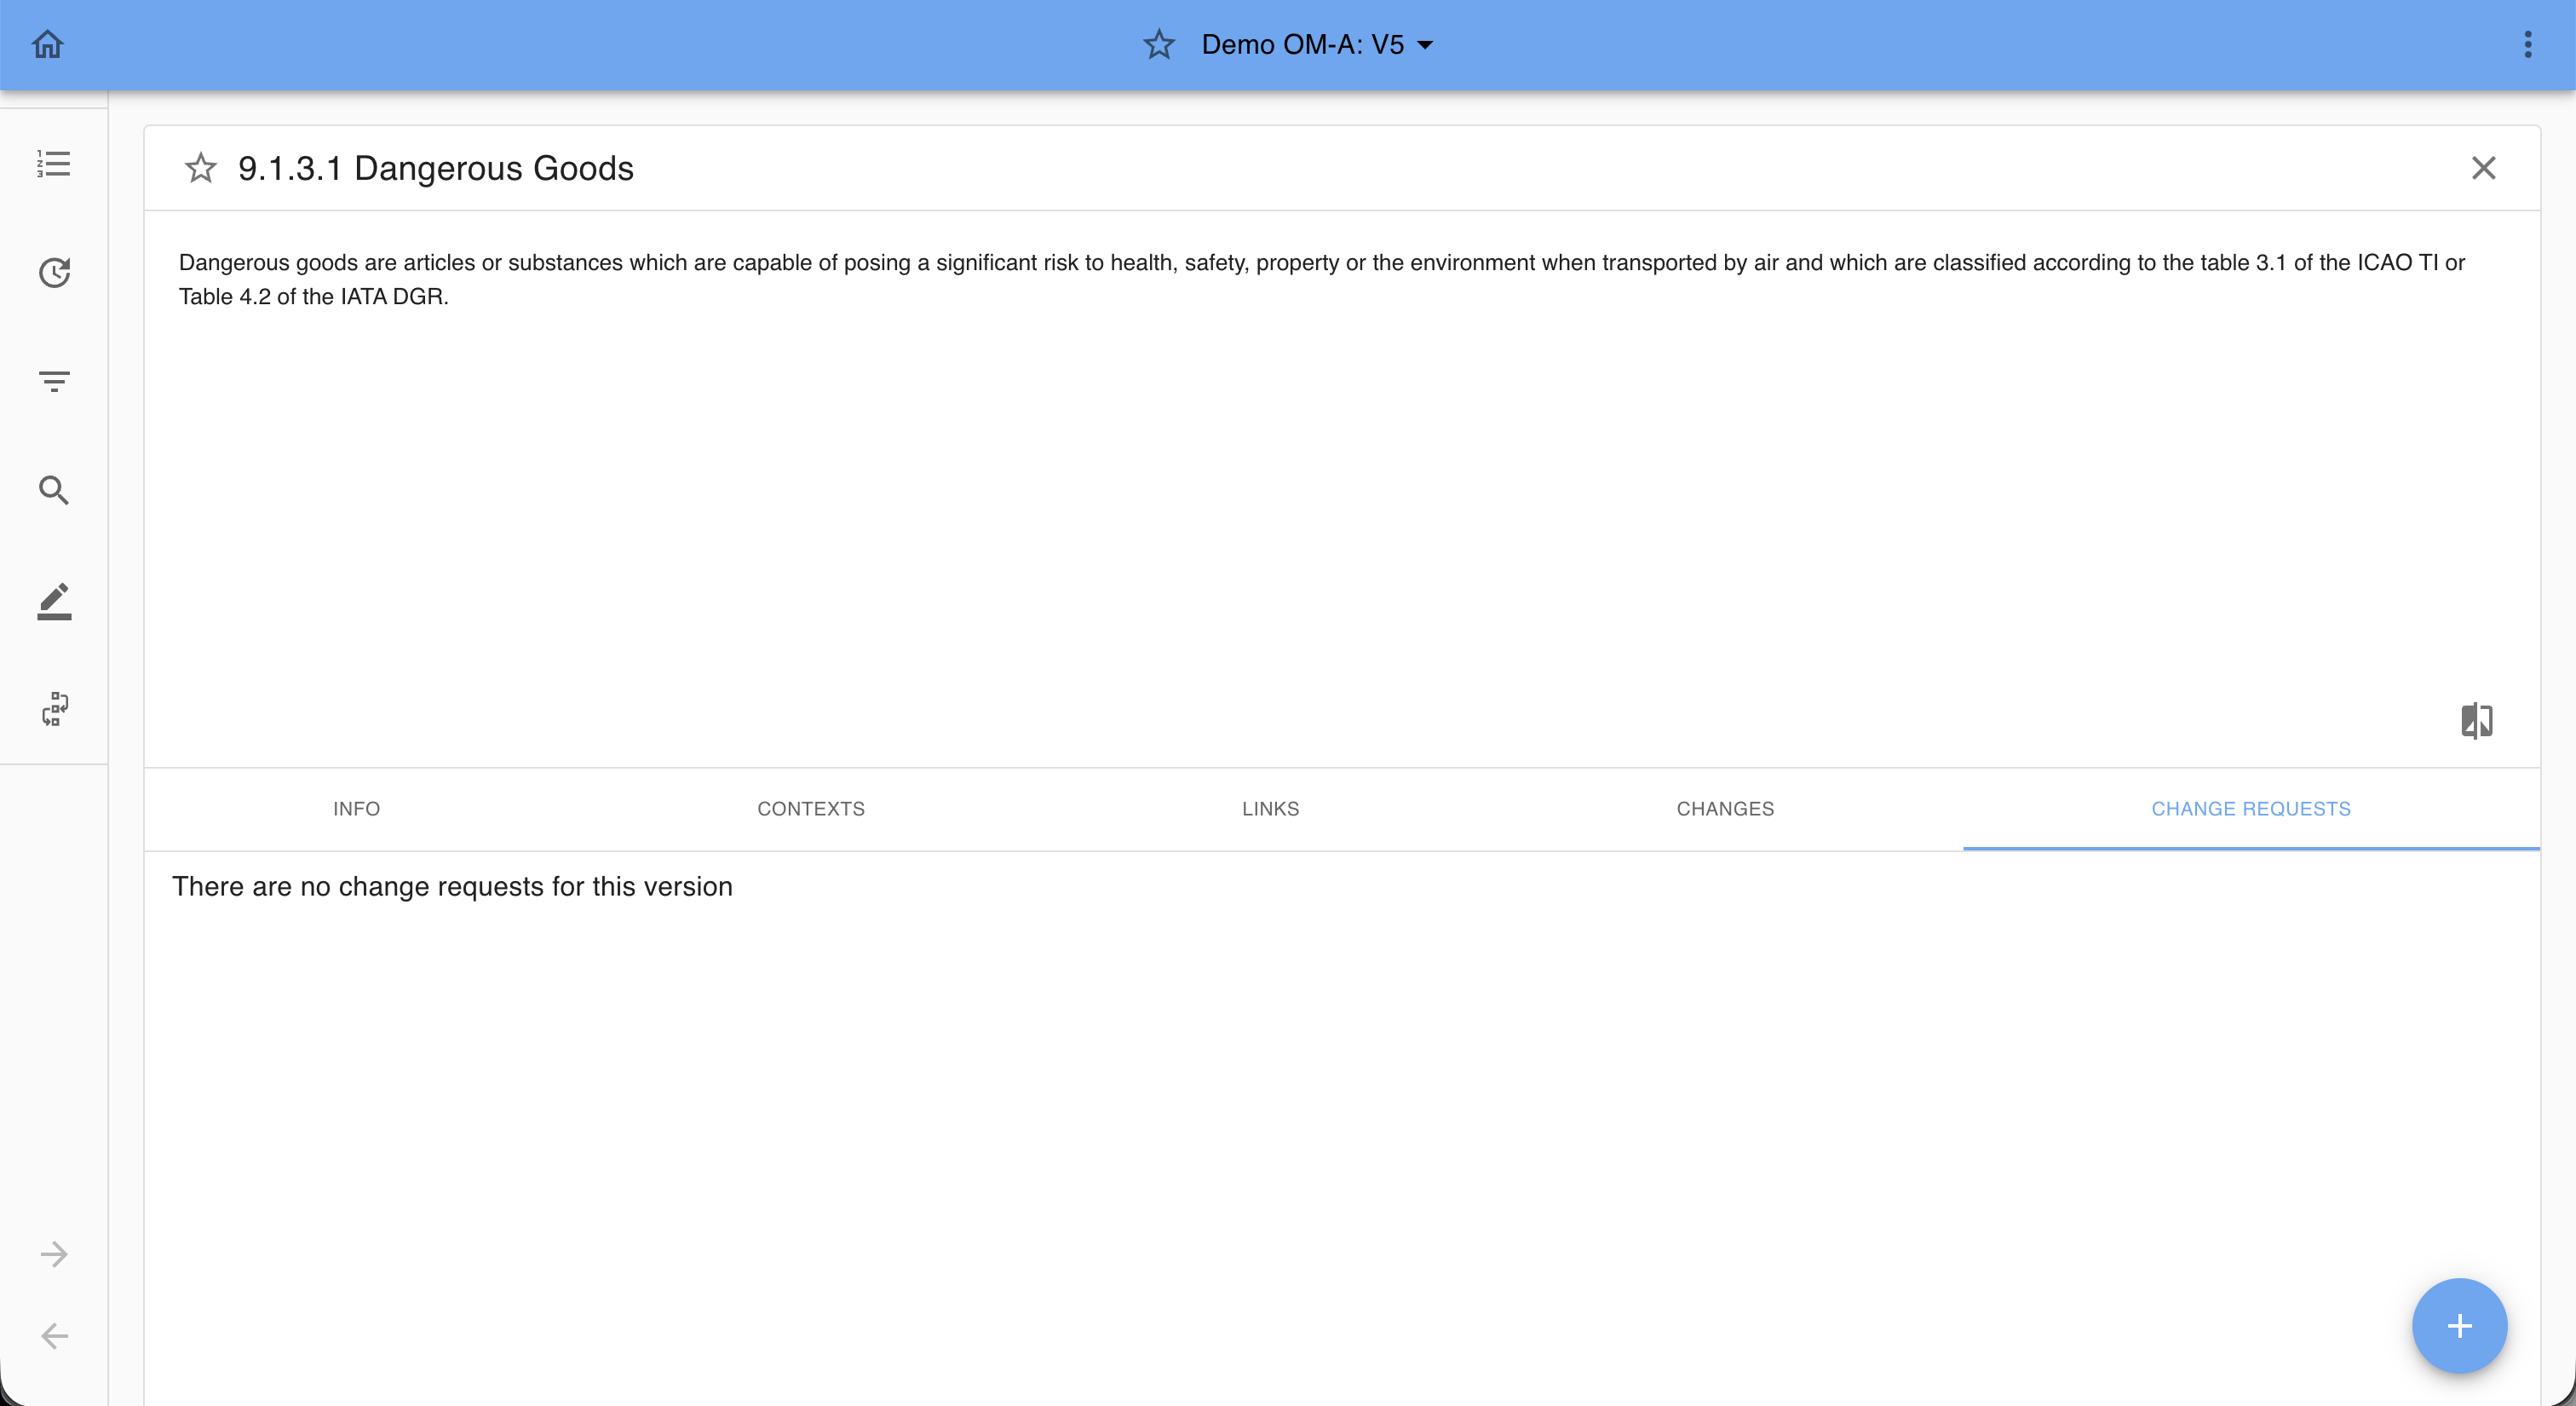Click the home icon
The height and width of the screenshot is (1406, 2576).
coord(47,44)
